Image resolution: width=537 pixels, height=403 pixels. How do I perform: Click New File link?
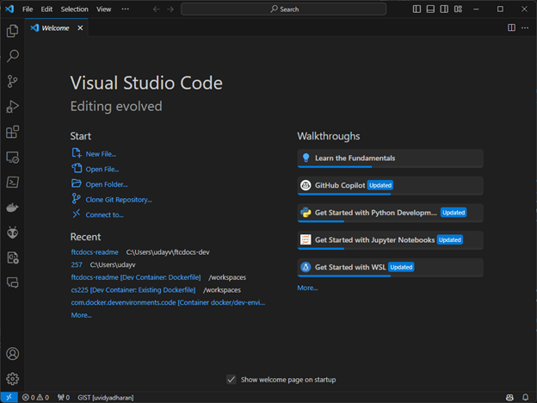click(101, 154)
